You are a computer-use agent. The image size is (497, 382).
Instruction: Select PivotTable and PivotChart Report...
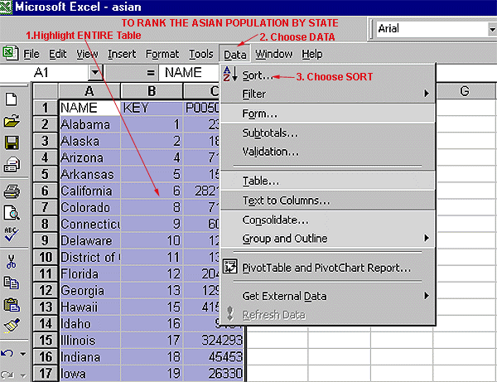(326, 268)
